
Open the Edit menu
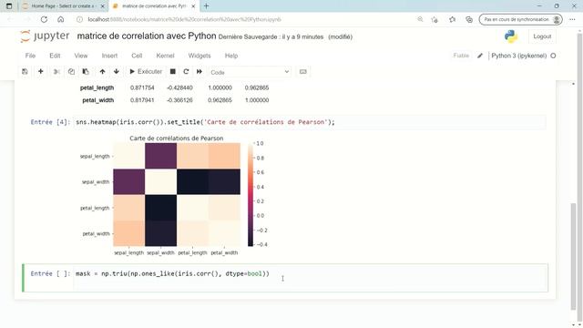point(55,56)
